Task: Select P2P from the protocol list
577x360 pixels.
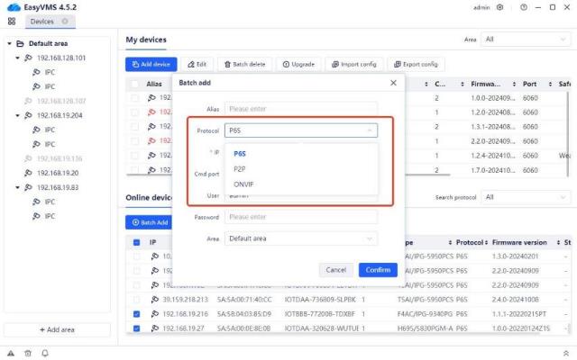Action: tap(240, 169)
